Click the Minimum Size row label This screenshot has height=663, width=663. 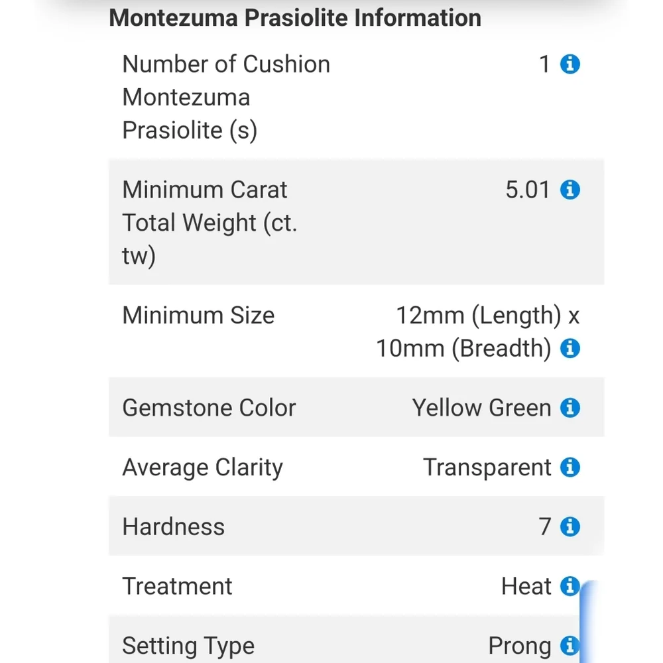coord(198,315)
